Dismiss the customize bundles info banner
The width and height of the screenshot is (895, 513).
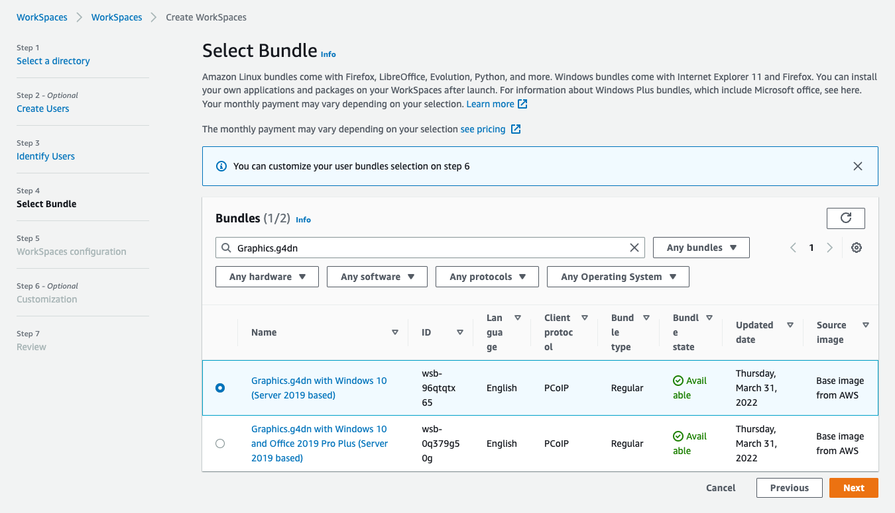coord(858,166)
